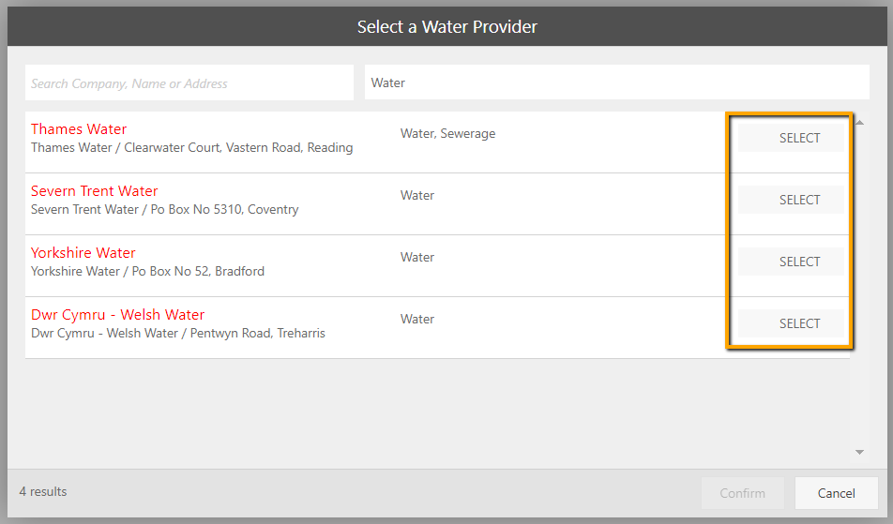Click the Pentwyn Road, Treharris address line

coord(177,334)
